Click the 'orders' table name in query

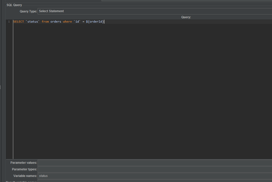[56, 22]
